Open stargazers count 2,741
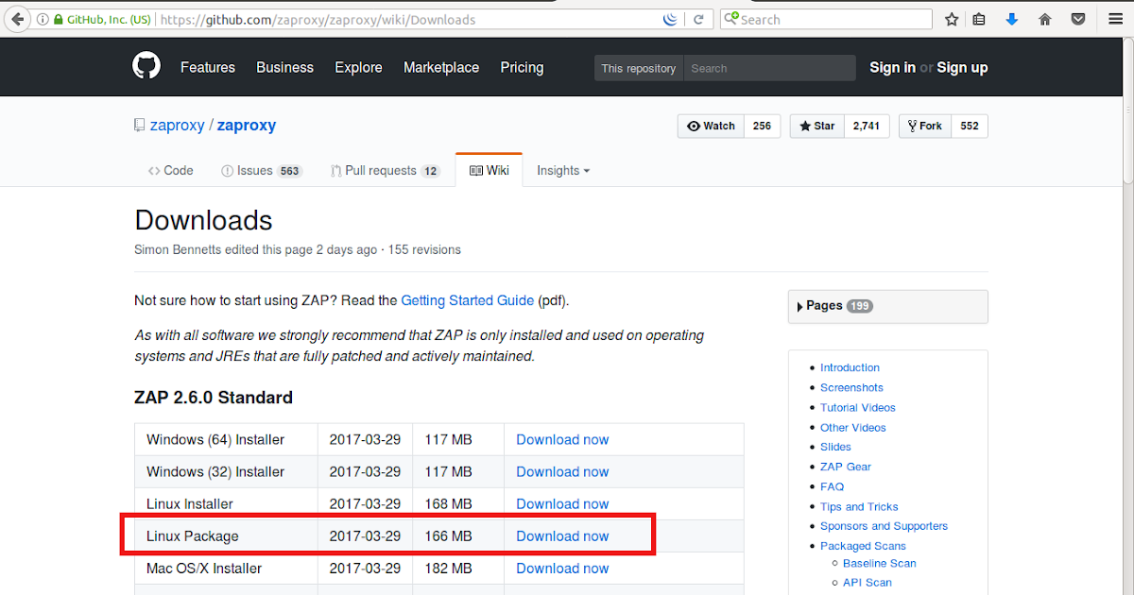 click(x=867, y=126)
